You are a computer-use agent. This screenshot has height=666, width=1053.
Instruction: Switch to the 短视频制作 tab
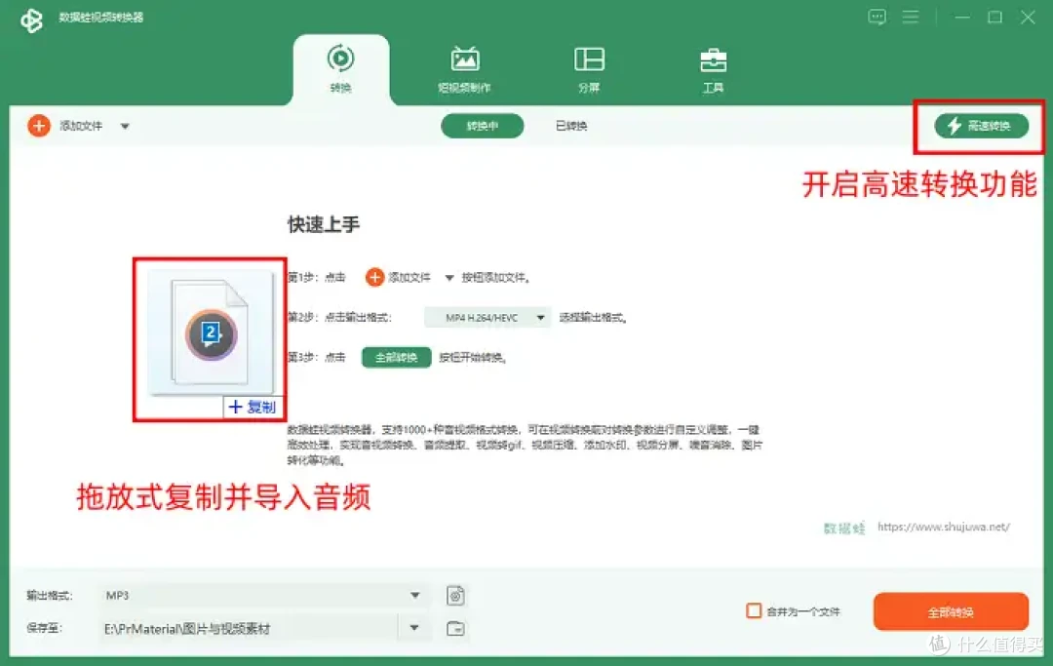click(x=465, y=70)
